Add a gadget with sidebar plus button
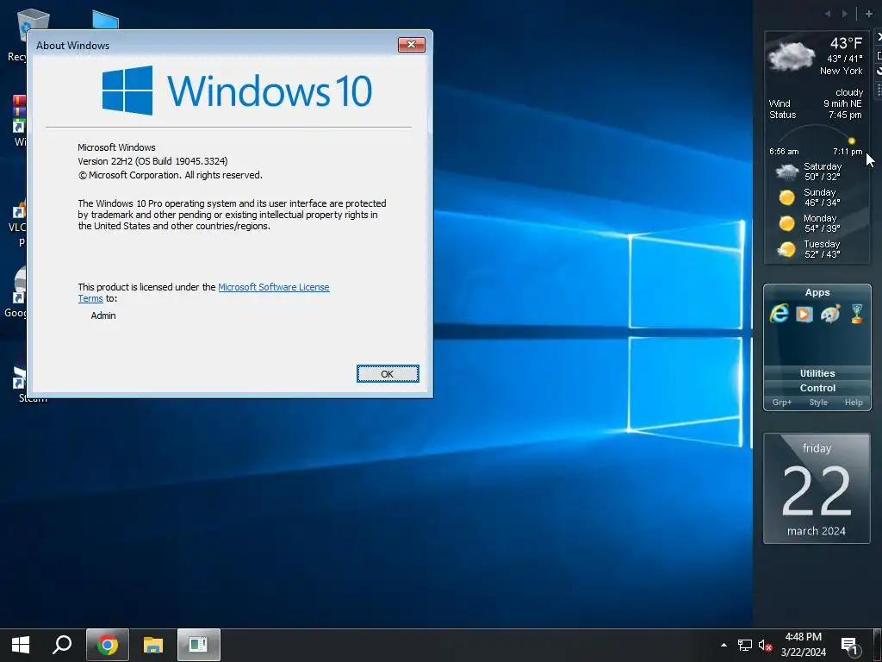Viewport: 882px width, 662px height. pos(869,14)
